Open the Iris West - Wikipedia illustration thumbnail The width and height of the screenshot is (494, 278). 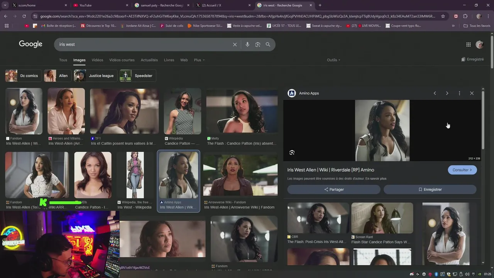[x=135, y=175]
